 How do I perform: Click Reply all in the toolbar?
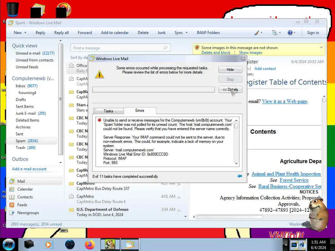pyautogui.click(x=62, y=33)
